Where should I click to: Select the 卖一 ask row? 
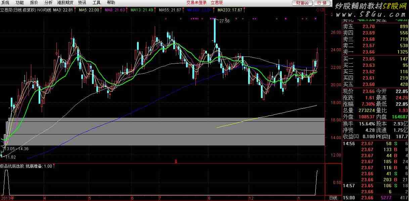pyautogui.click(x=375, y=52)
